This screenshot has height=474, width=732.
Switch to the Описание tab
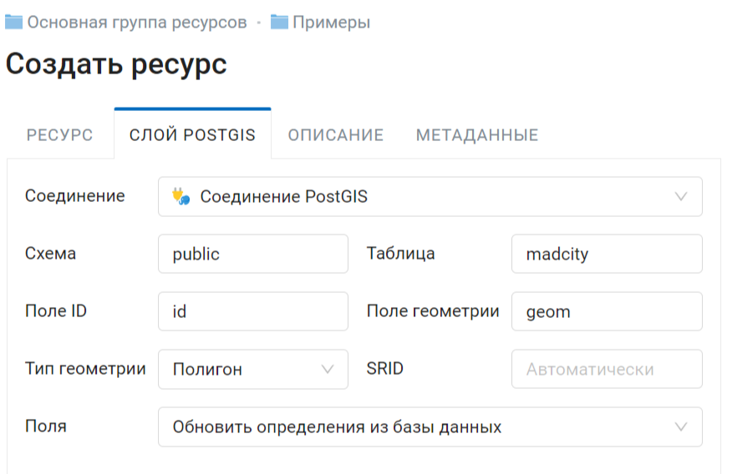coord(336,134)
